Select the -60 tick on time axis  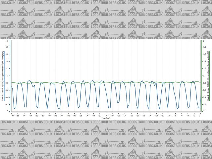13,116
